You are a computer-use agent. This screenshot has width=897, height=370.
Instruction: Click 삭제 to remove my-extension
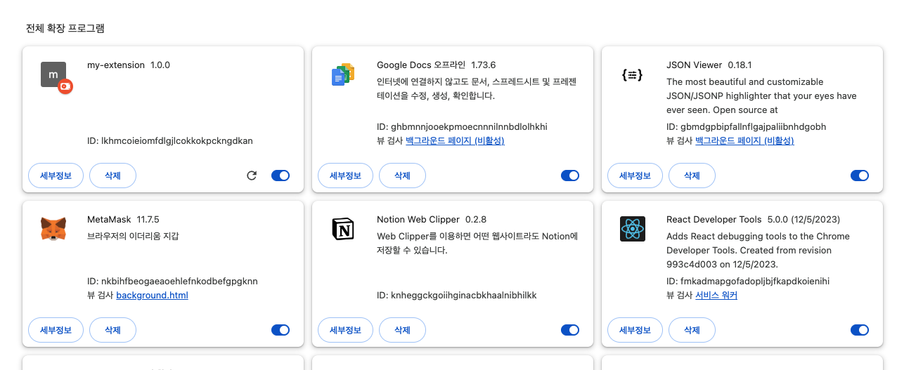pos(112,176)
